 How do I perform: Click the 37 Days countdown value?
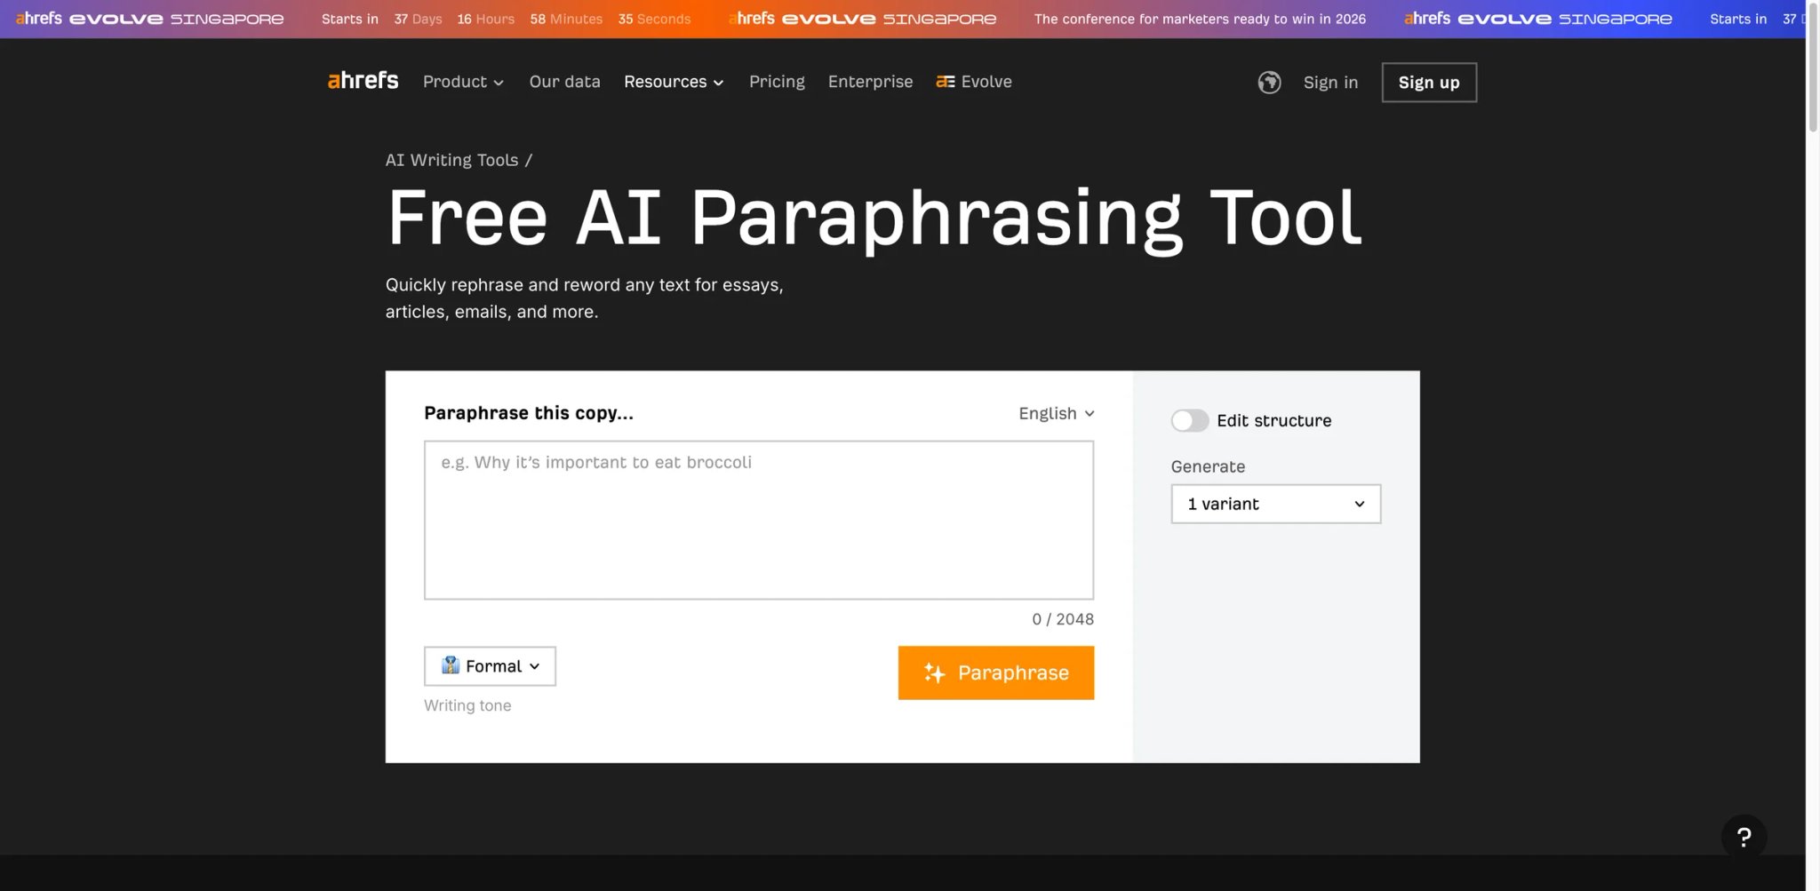pos(418,19)
